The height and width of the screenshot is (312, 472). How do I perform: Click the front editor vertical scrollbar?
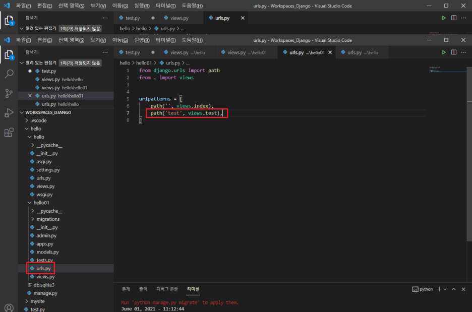tap(469, 153)
